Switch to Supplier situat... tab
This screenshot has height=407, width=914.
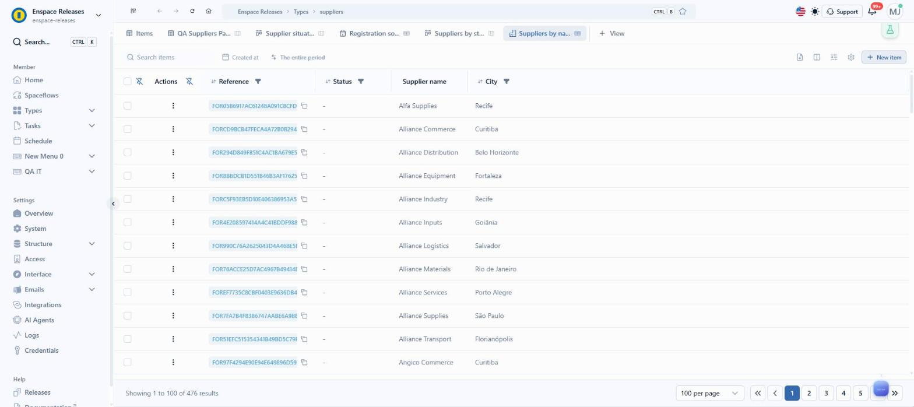pos(290,33)
